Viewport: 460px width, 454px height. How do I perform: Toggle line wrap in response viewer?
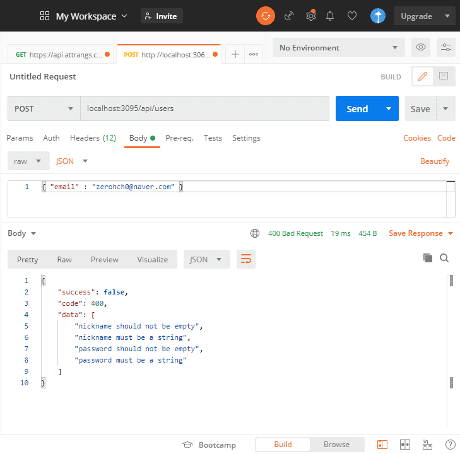click(245, 259)
